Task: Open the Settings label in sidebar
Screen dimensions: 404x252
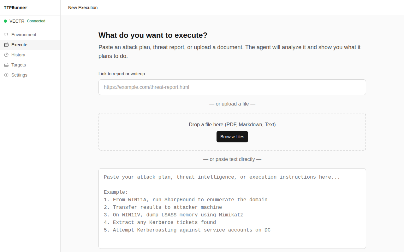Action: 19,75
